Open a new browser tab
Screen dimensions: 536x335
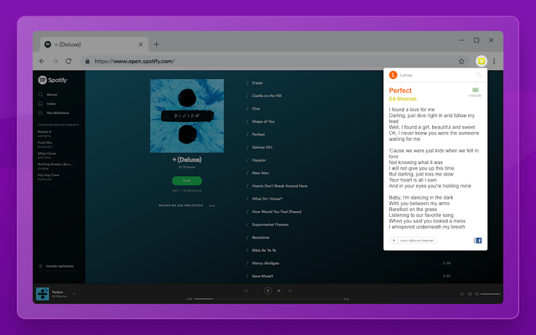156,44
